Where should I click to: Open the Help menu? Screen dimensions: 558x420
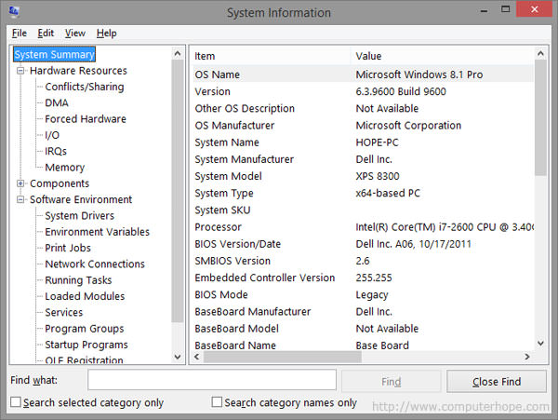[x=106, y=34]
